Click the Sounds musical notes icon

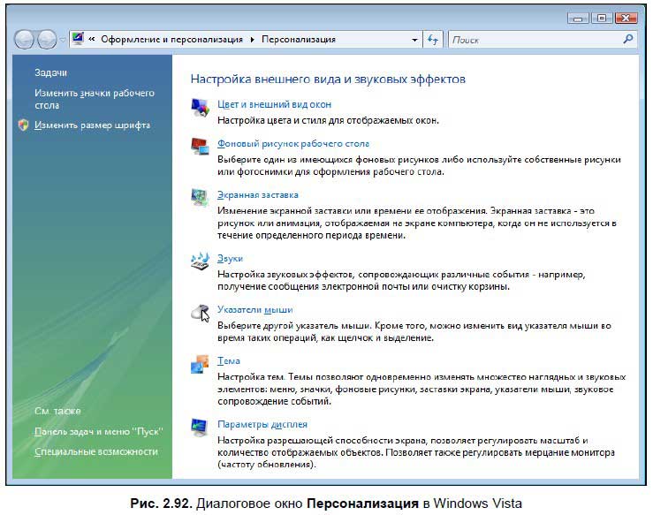tap(201, 261)
